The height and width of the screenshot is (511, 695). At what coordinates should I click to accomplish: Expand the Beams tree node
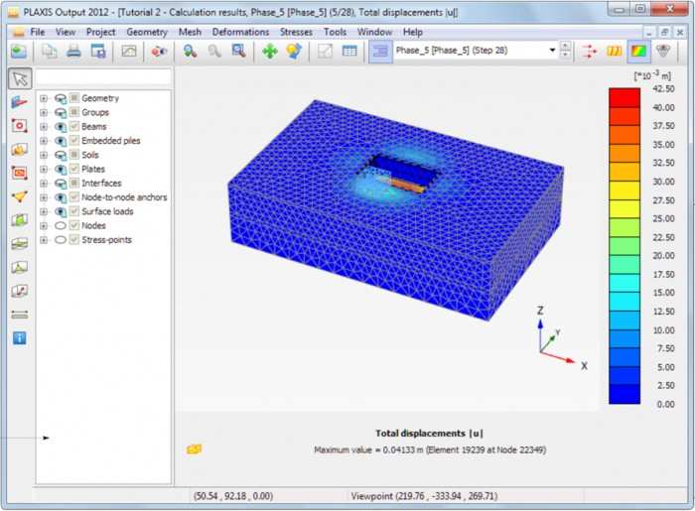(x=44, y=127)
